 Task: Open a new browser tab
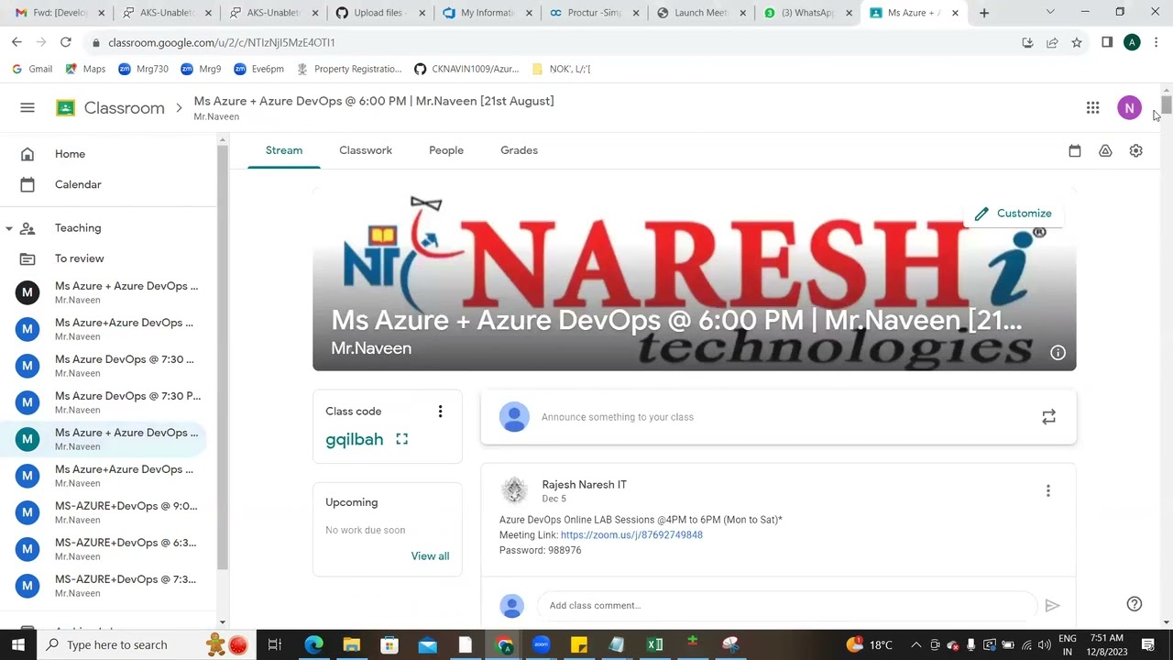click(x=984, y=13)
